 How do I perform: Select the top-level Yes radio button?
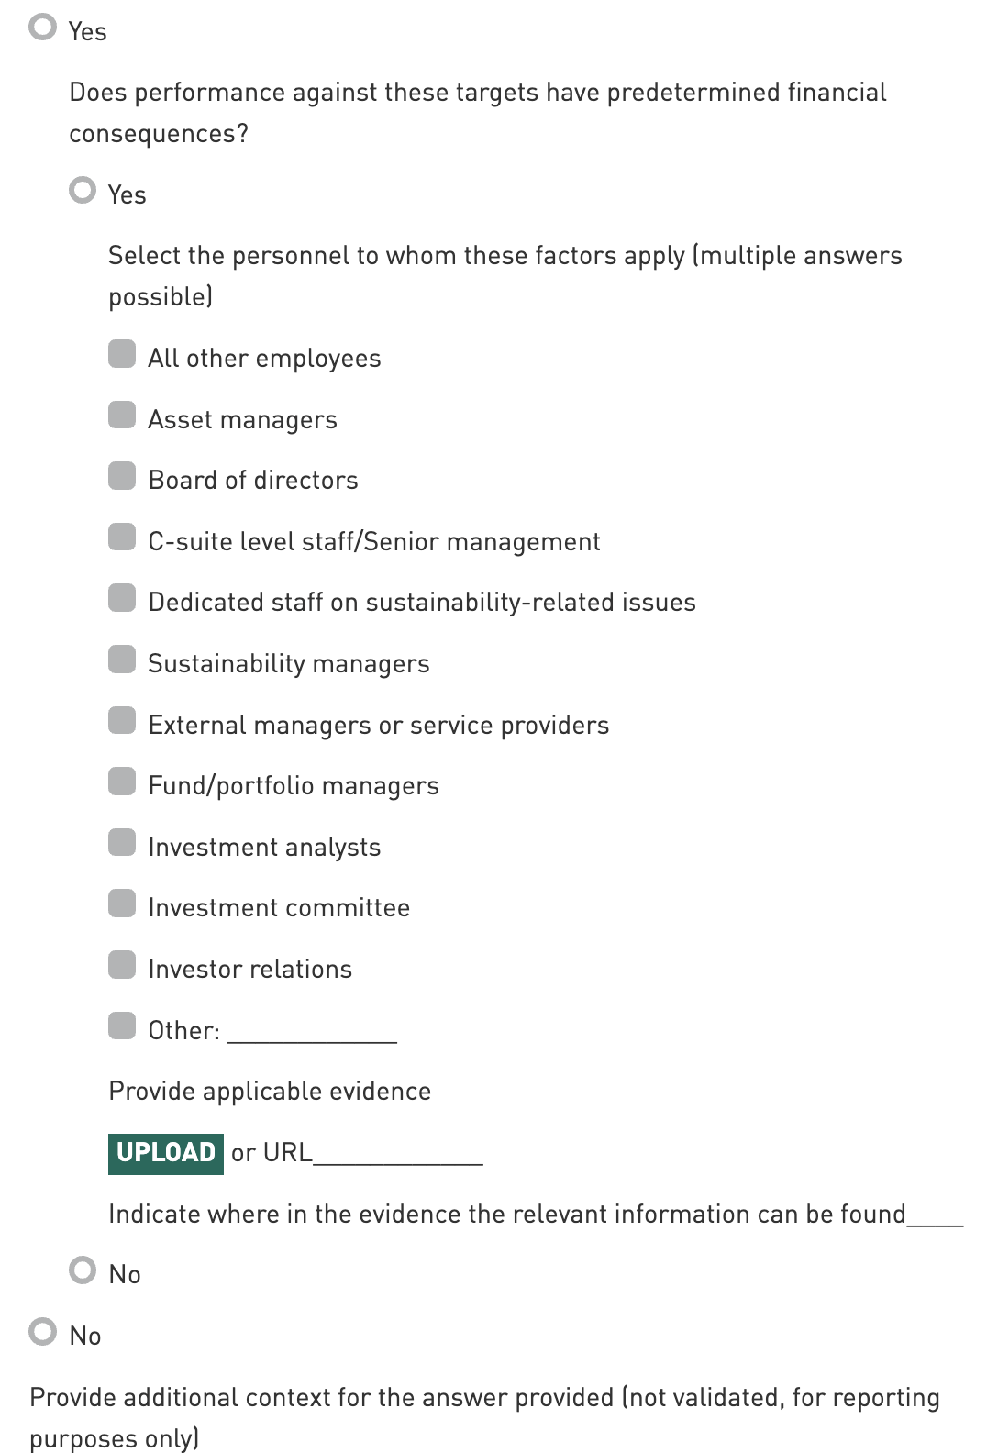(x=42, y=28)
